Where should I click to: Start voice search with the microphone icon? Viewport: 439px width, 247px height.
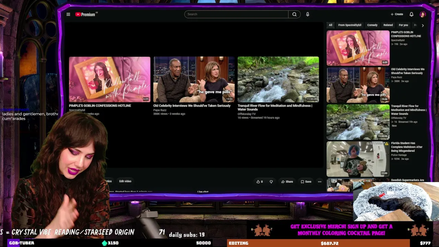click(x=308, y=14)
